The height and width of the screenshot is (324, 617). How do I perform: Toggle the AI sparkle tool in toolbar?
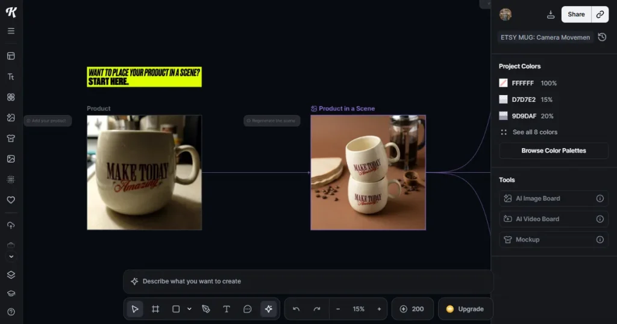click(269, 309)
